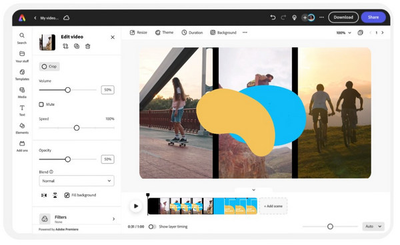
Task: Click the Add scene button
Action: pos(273,206)
